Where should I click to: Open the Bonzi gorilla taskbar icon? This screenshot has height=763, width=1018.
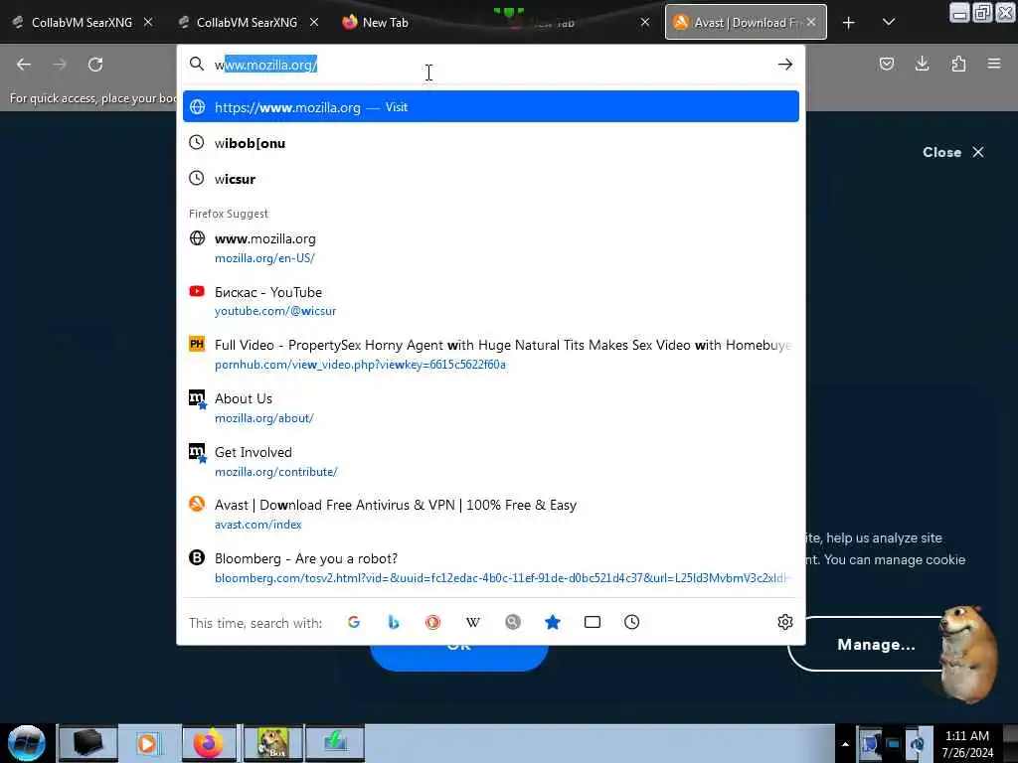click(x=272, y=743)
